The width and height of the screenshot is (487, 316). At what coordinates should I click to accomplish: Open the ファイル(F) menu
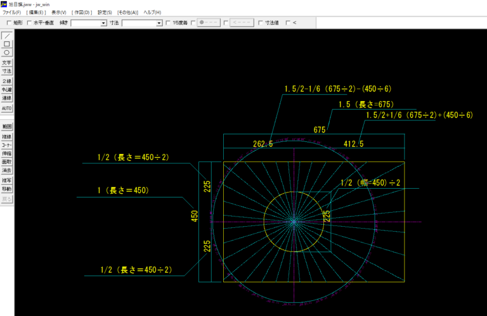tap(11, 13)
